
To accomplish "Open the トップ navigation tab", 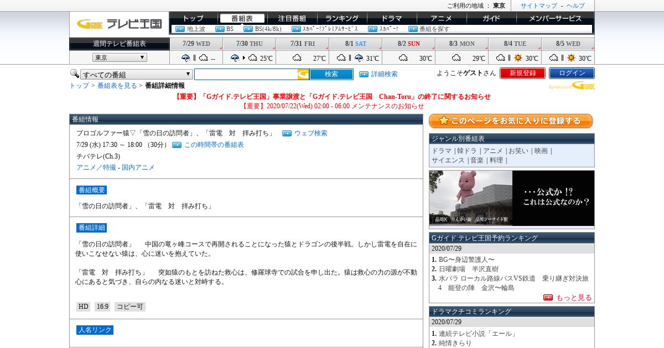I will pyautogui.click(x=193, y=18).
